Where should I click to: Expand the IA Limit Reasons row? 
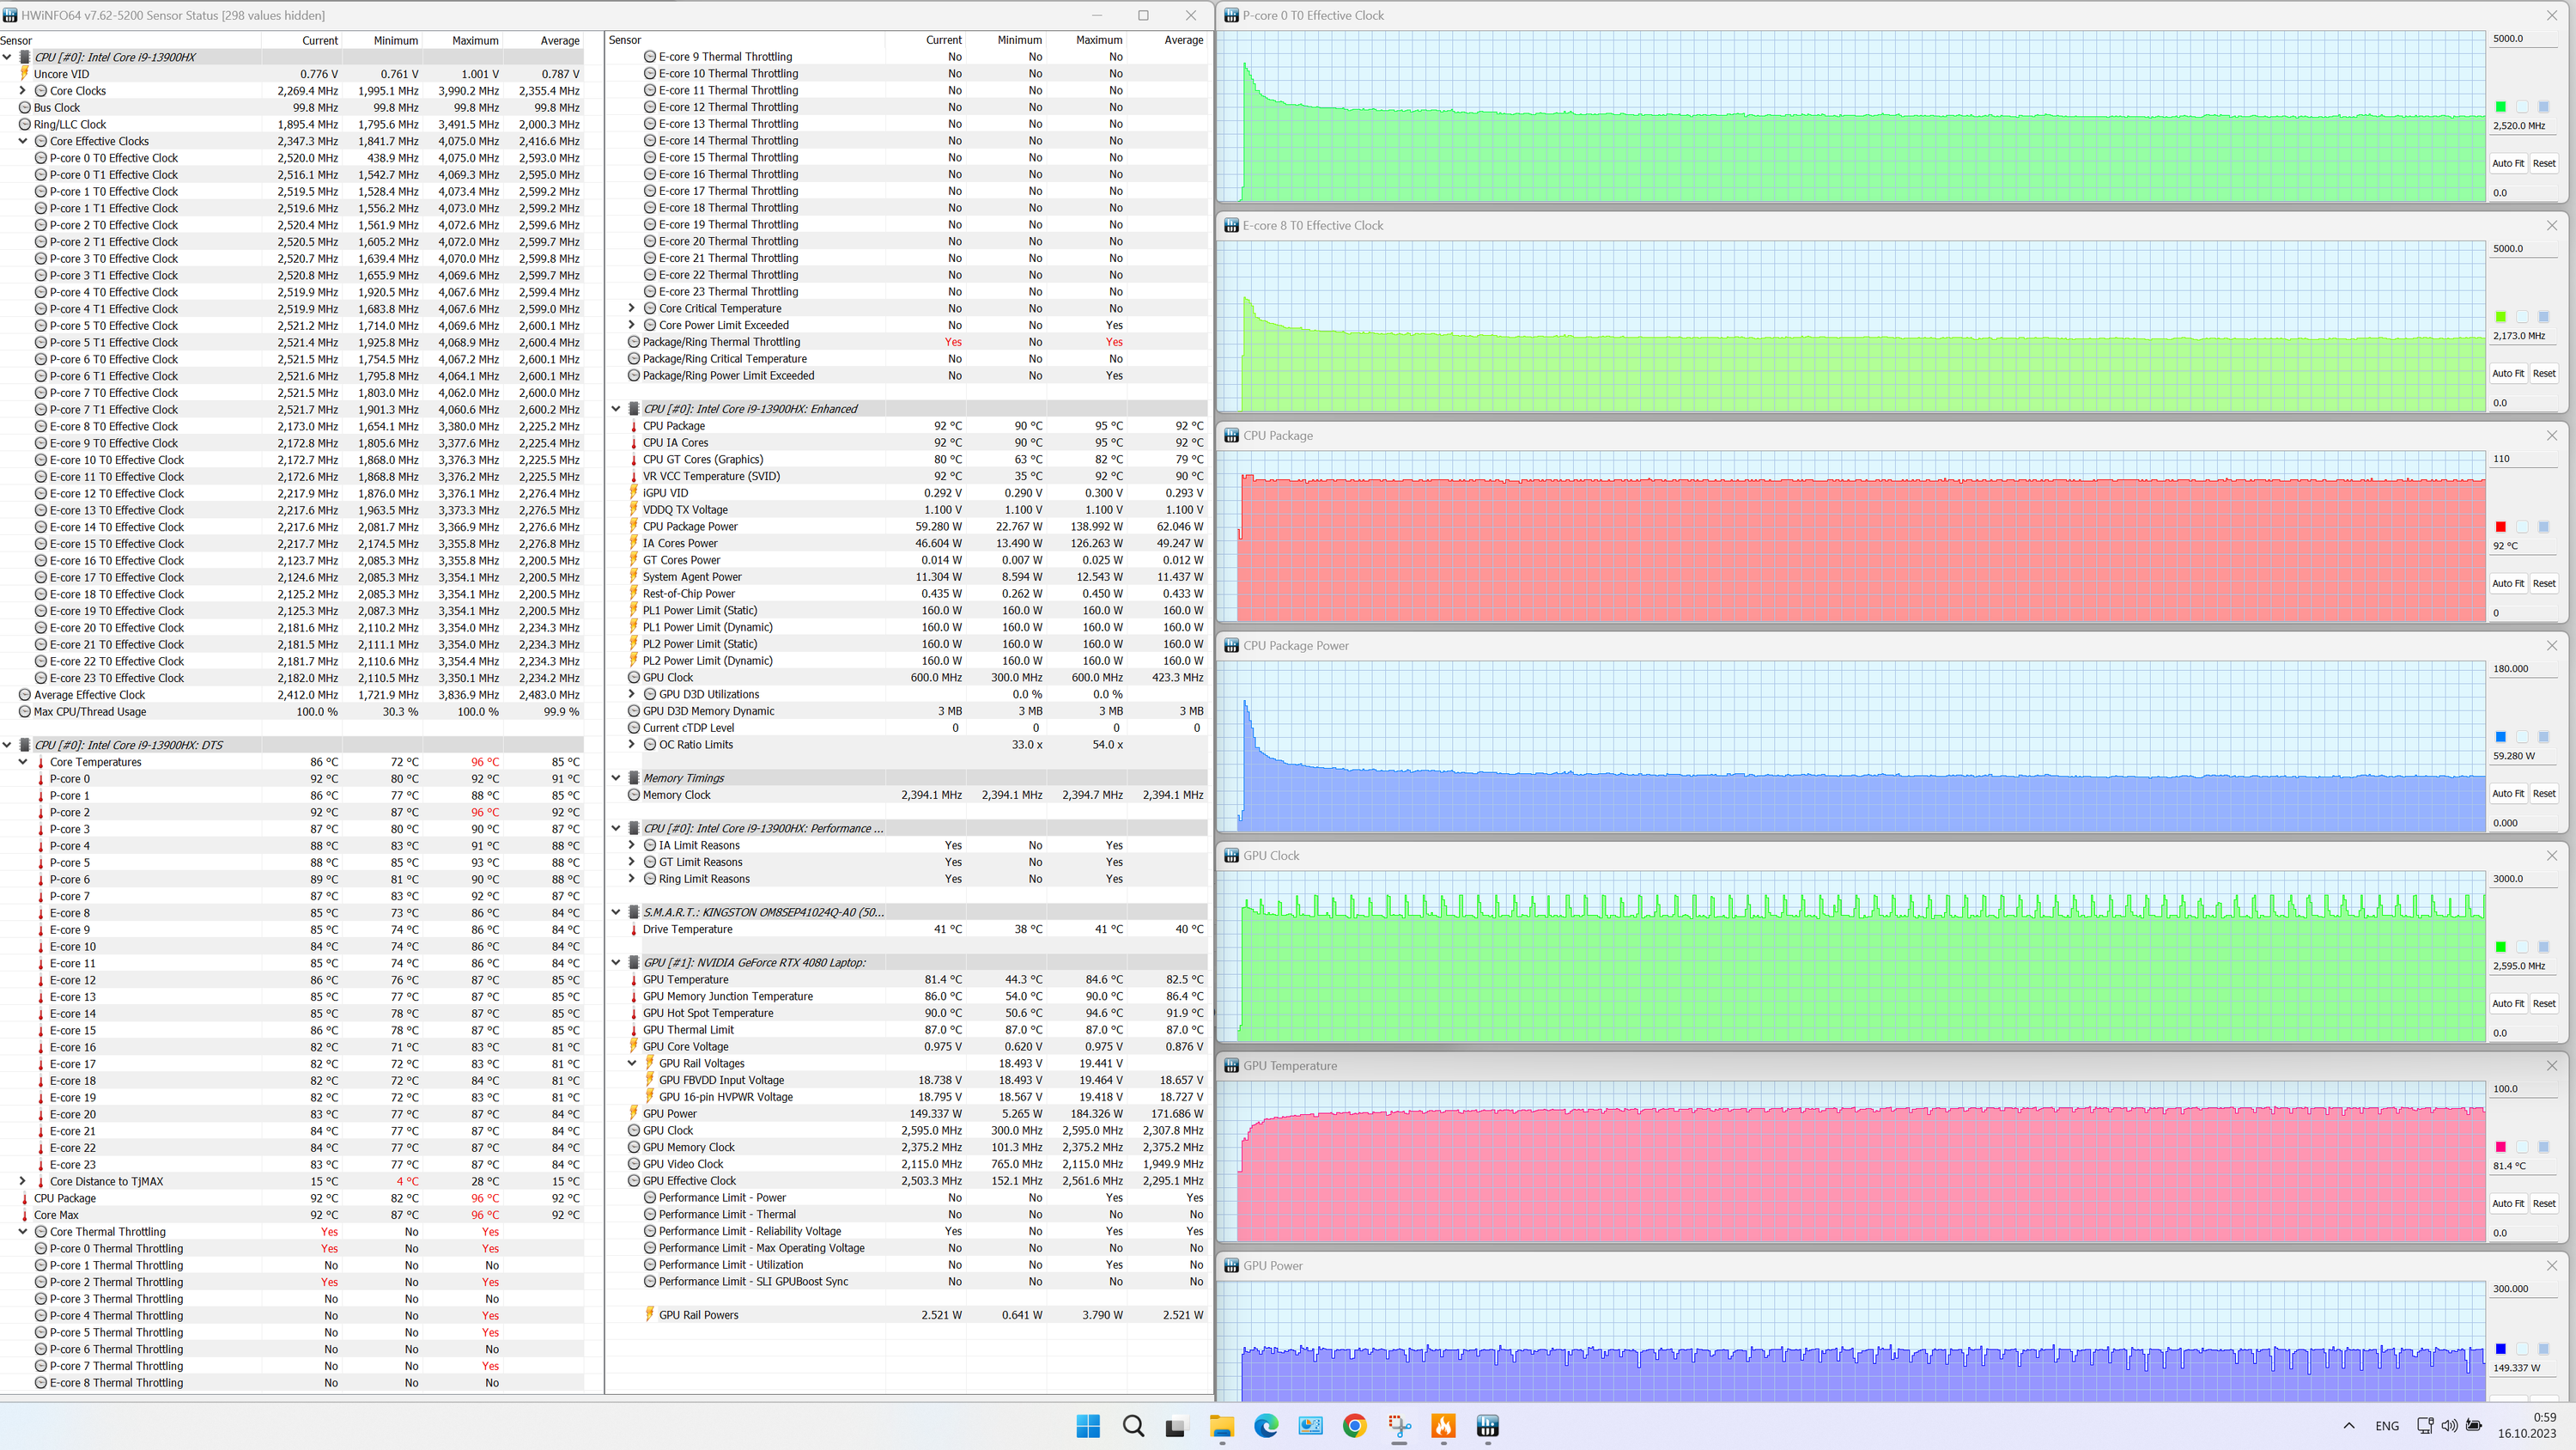tap(631, 845)
